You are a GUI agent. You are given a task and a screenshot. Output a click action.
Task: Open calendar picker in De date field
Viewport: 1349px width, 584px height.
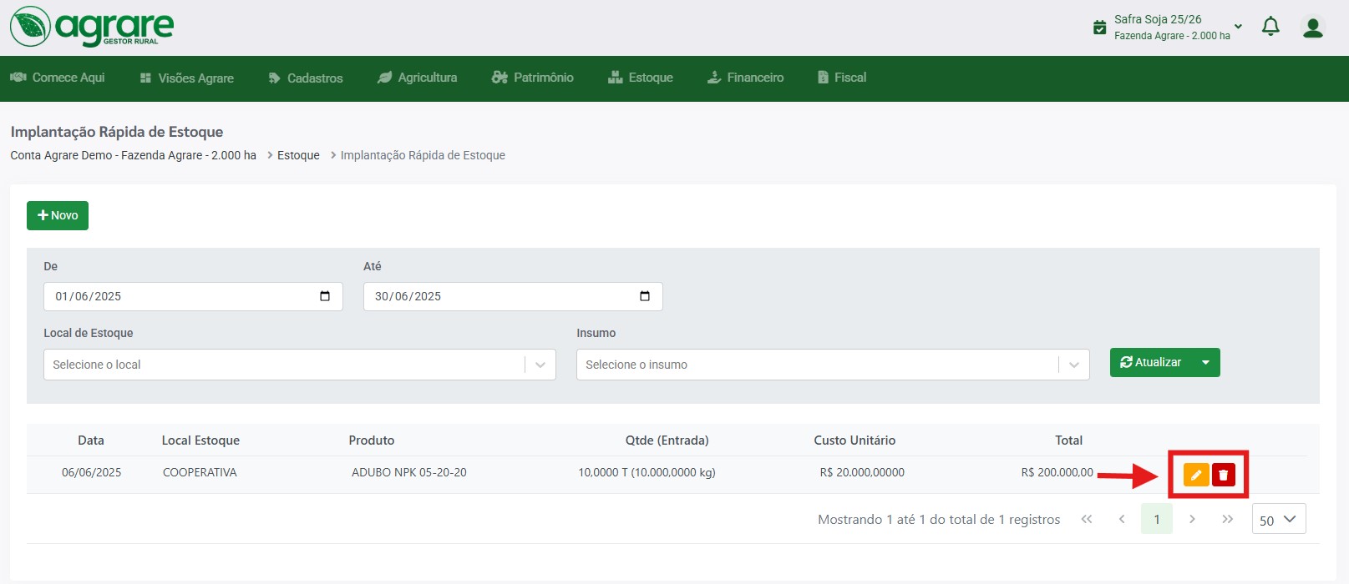(x=325, y=296)
